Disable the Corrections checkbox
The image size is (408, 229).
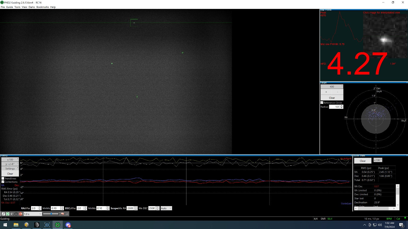pyautogui.click(x=3, y=182)
